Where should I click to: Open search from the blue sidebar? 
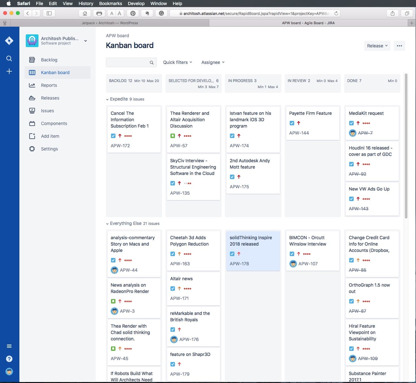click(x=9, y=59)
